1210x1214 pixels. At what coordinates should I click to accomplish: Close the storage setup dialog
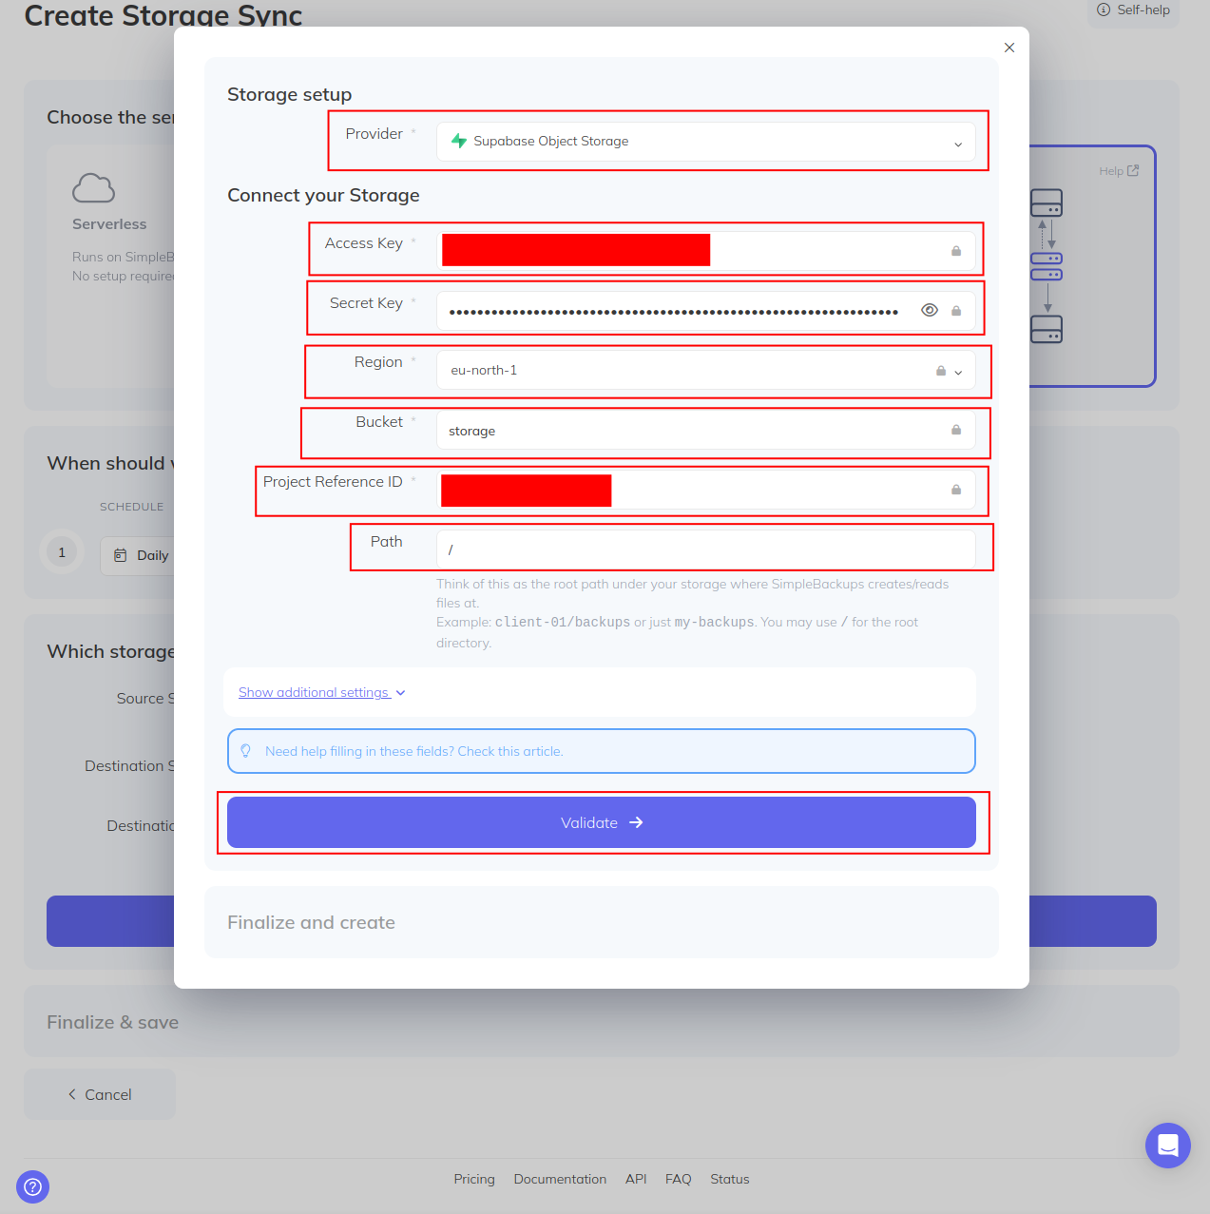[x=1009, y=48]
